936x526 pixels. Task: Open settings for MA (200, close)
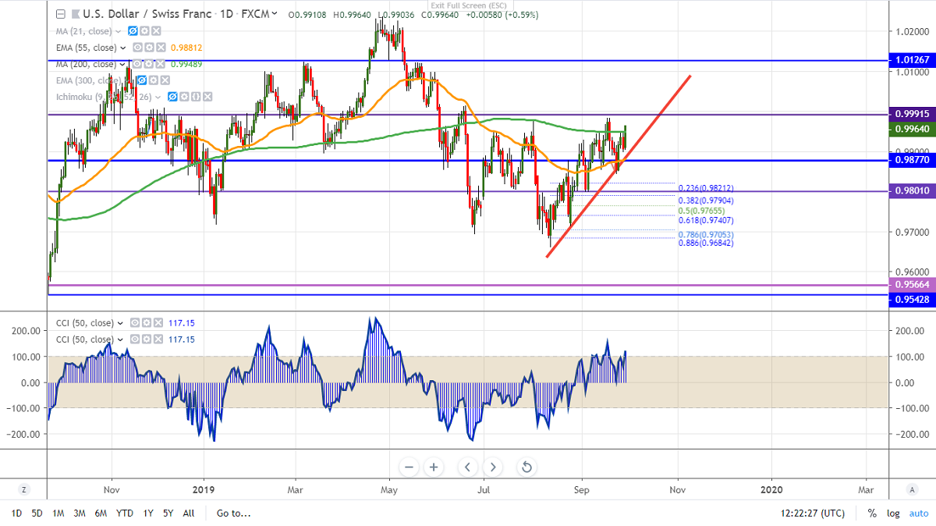tap(149, 64)
